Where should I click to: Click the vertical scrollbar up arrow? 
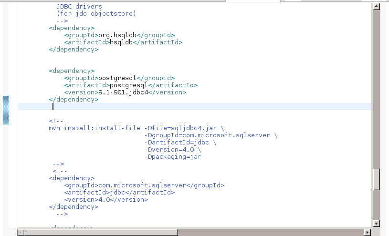[x=376, y=7]
